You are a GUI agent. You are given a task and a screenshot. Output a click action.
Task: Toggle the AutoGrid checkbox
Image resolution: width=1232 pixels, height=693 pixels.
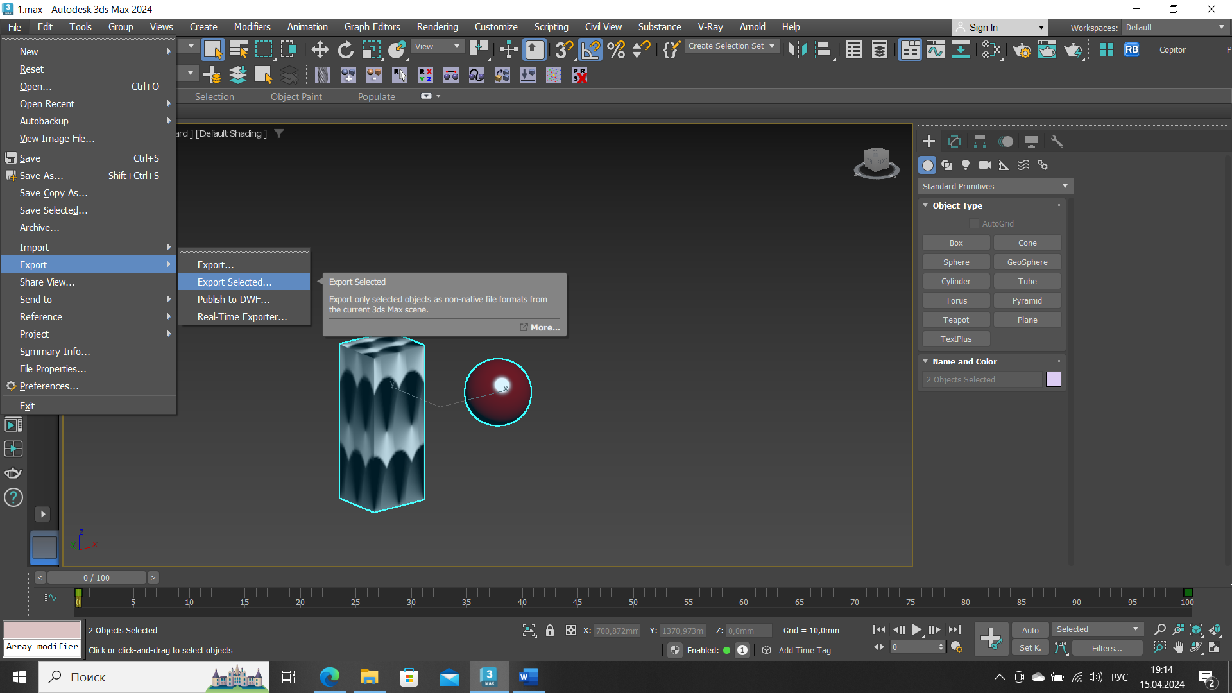click(974, 223)
